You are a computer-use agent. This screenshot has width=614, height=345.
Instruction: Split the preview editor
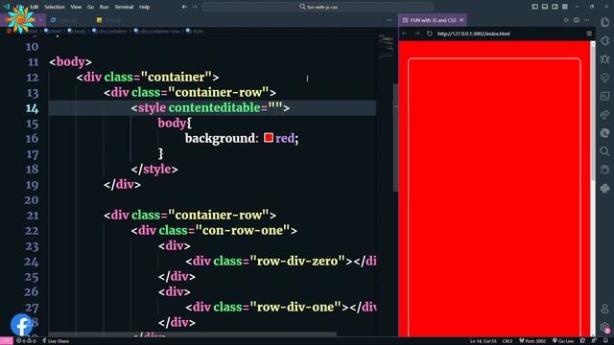click(577, 20)
